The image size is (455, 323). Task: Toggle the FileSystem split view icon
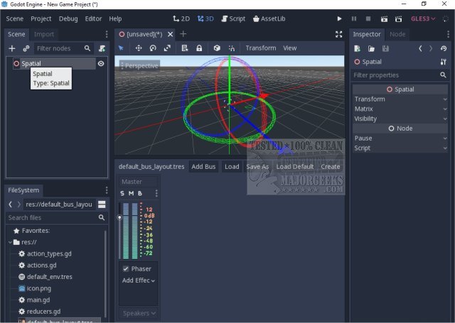point(102,204)
